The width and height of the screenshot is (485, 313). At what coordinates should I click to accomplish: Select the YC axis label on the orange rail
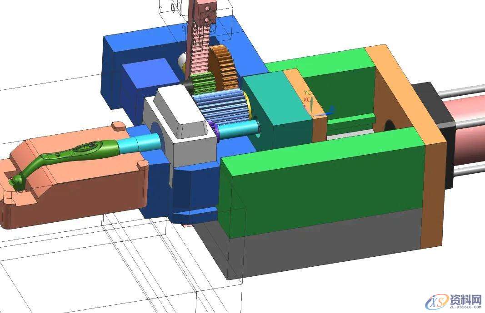(x=307, y=92)
